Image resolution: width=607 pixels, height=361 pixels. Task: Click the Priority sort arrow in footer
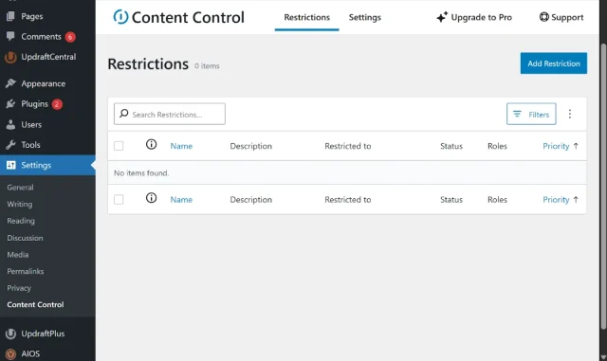(x=576, y=200)
